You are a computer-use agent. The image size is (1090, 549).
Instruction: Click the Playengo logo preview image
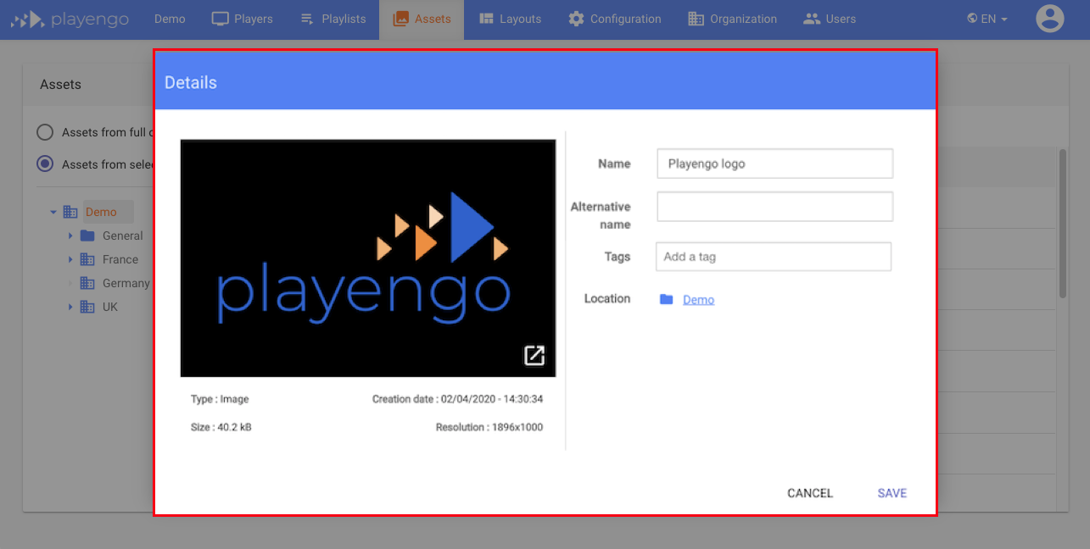point(368,258)
